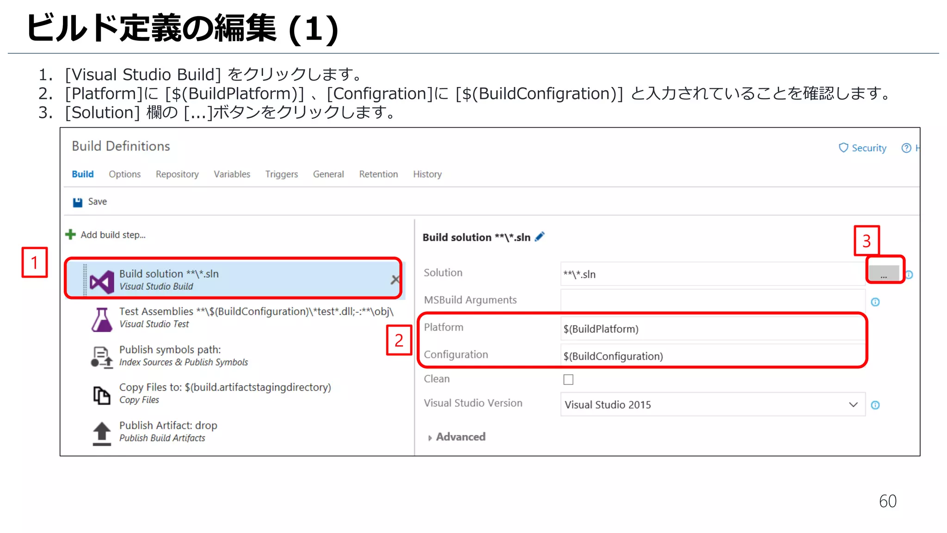Click the Build Definitions heading
Screen dimensions: 947x533
(x=121, y=146)
